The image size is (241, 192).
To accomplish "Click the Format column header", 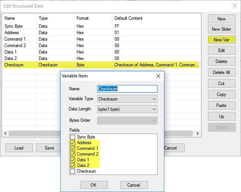I will point(93,18).
